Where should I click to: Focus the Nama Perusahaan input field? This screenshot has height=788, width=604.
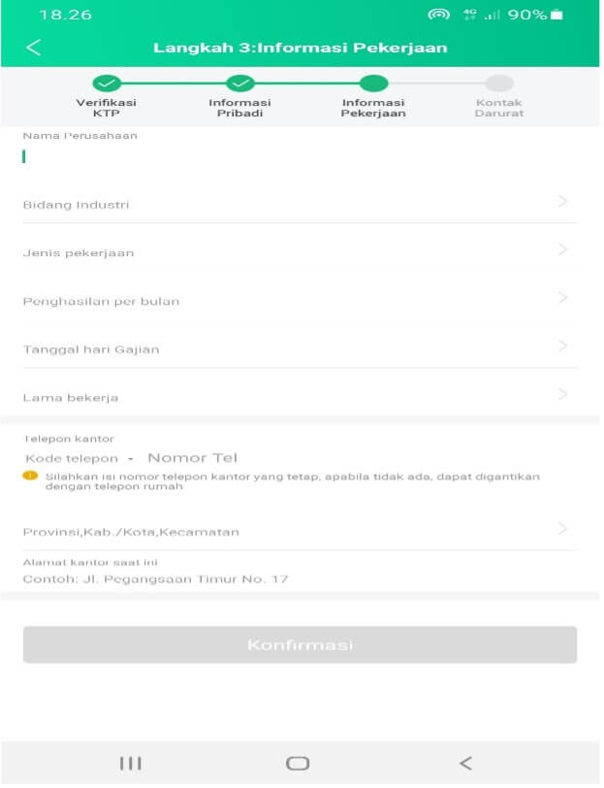coord(291,157)
